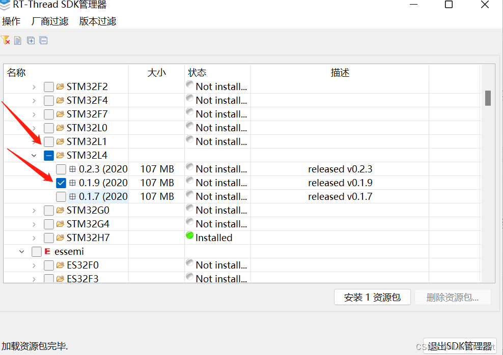Viewport: 503px width, 355px height.
Task: Toggle the partially selected STM32L4 checkbox
Action: tap(49, 156)
